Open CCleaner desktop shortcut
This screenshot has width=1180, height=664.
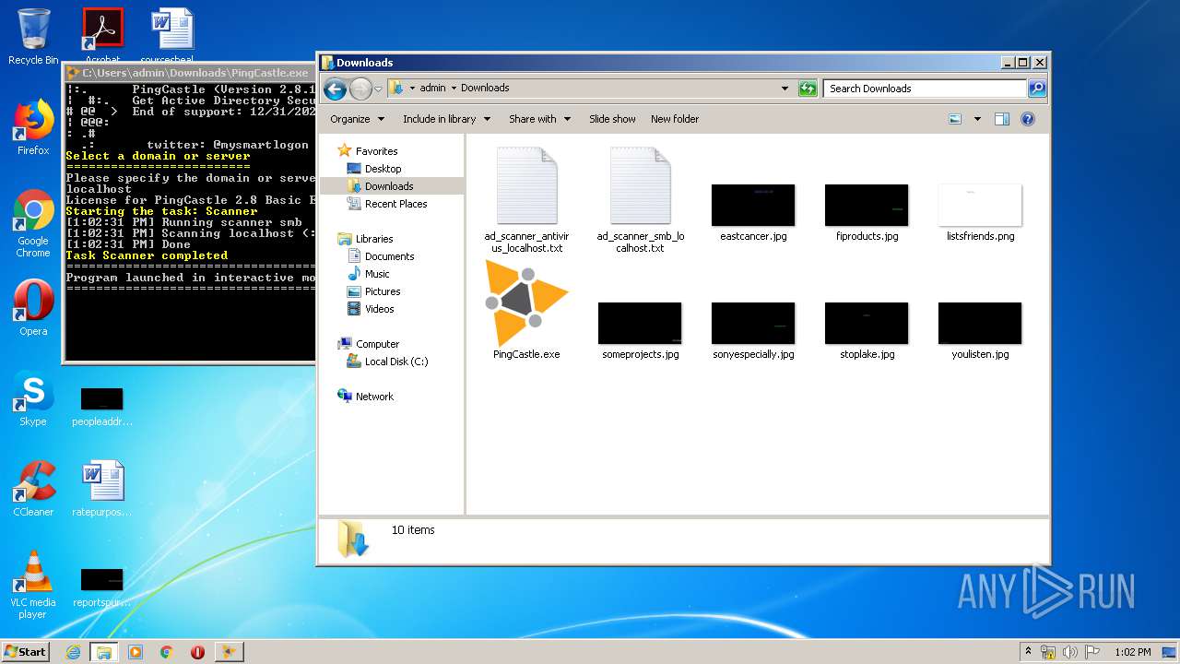[x=33, y=489]
